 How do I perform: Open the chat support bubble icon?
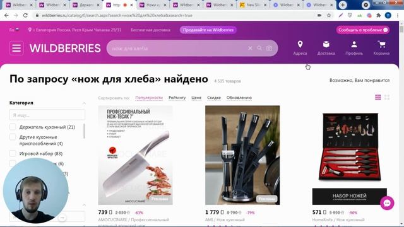point(387,203)
